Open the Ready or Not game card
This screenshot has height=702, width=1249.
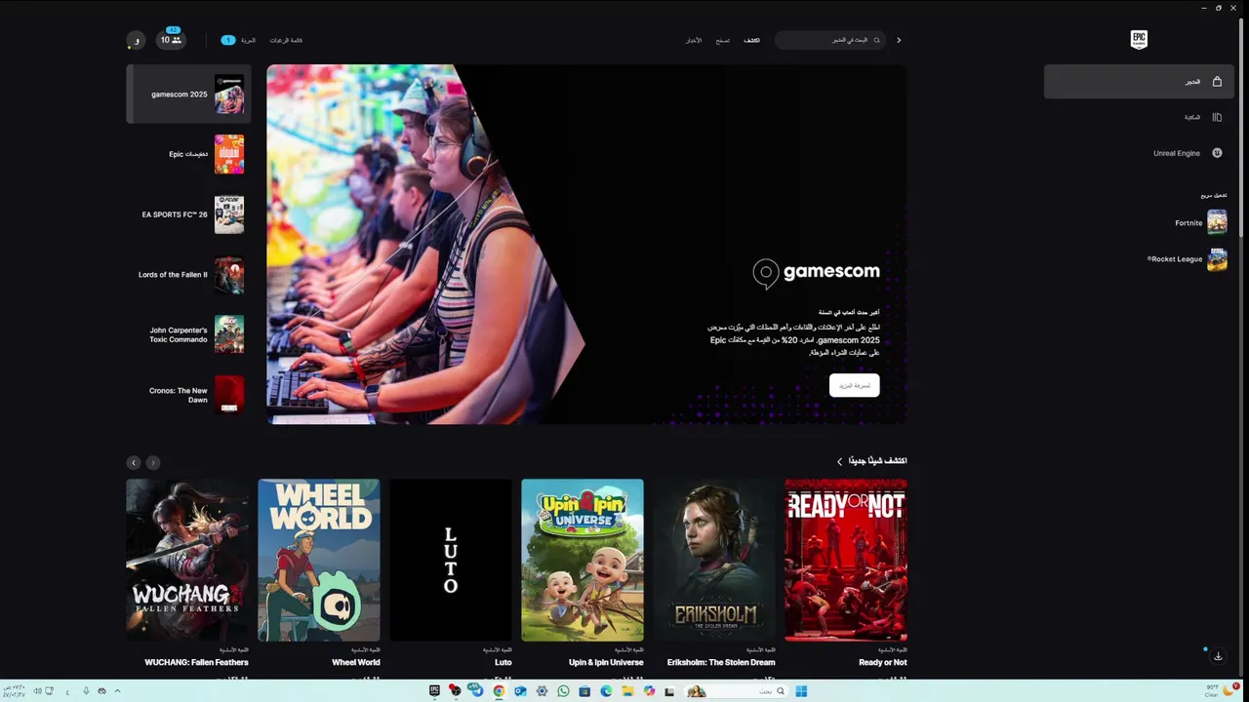click(x=846, y=560)
